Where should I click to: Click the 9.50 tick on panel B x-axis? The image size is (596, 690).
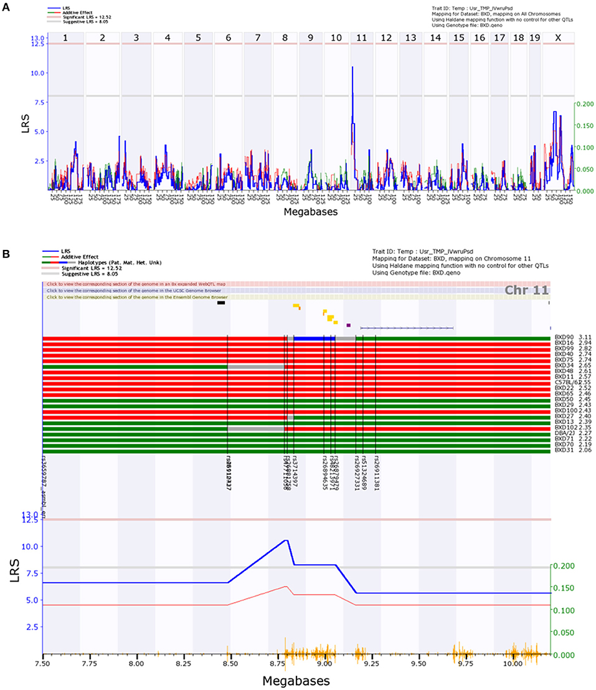tap(419, 664)
